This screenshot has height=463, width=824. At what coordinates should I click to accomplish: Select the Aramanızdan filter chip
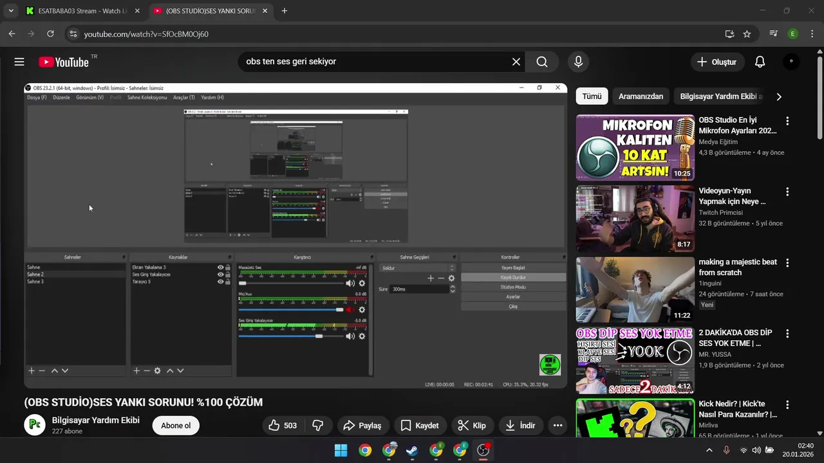(641, 96)
